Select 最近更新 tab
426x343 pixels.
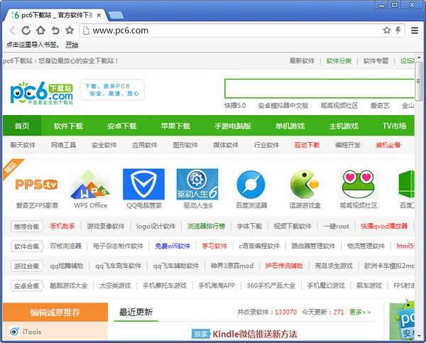point(136,312)
